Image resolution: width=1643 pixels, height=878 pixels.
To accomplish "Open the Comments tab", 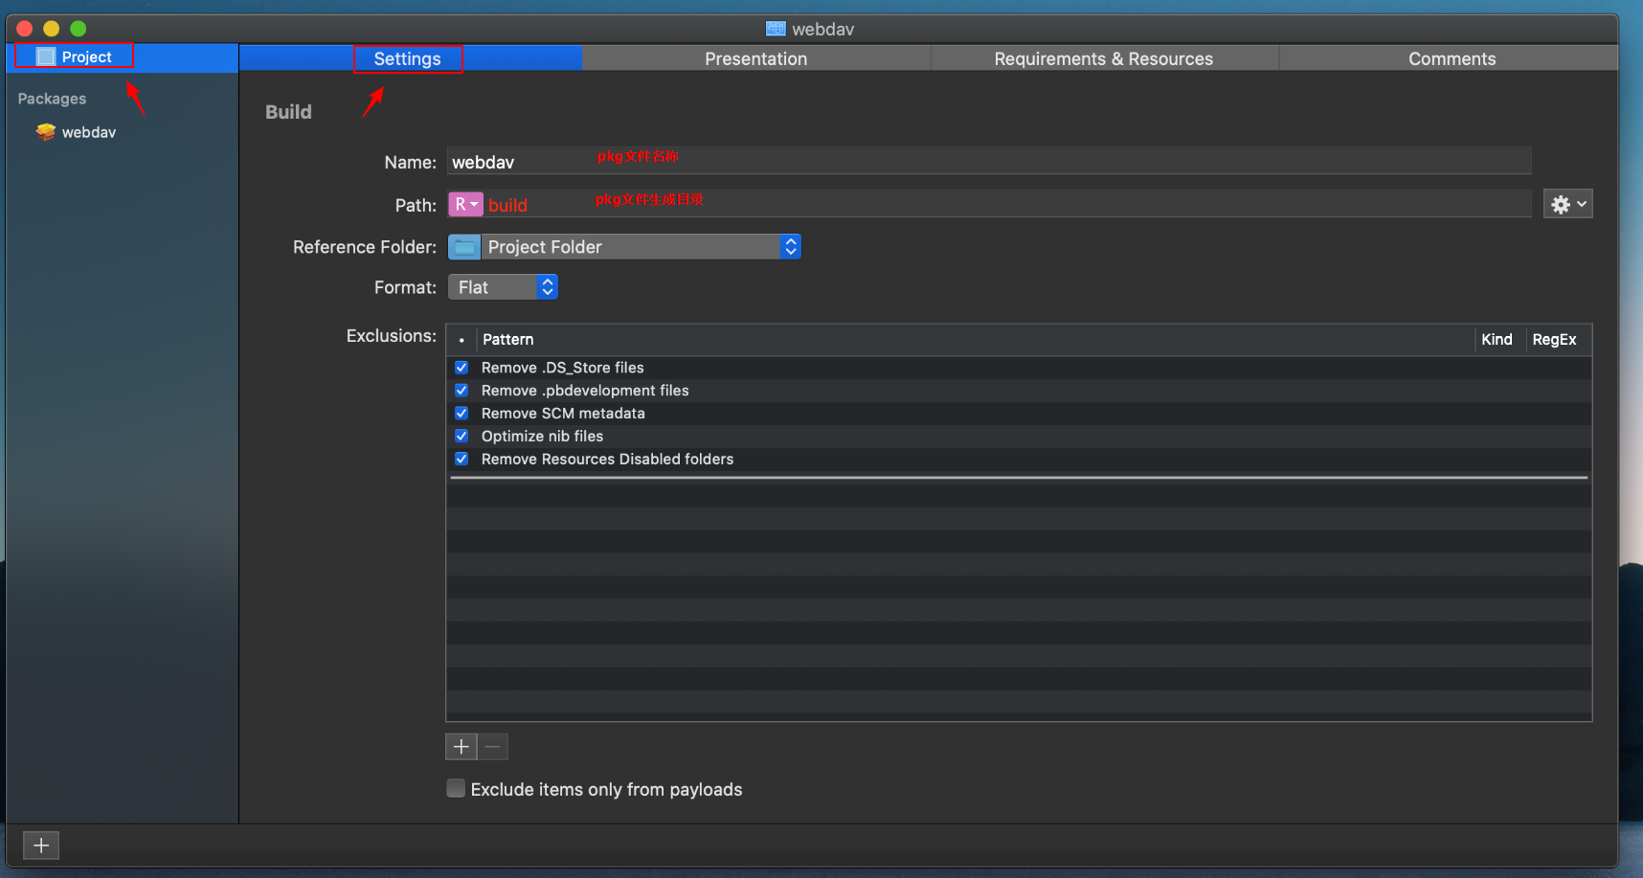I will pos(1452,58).
